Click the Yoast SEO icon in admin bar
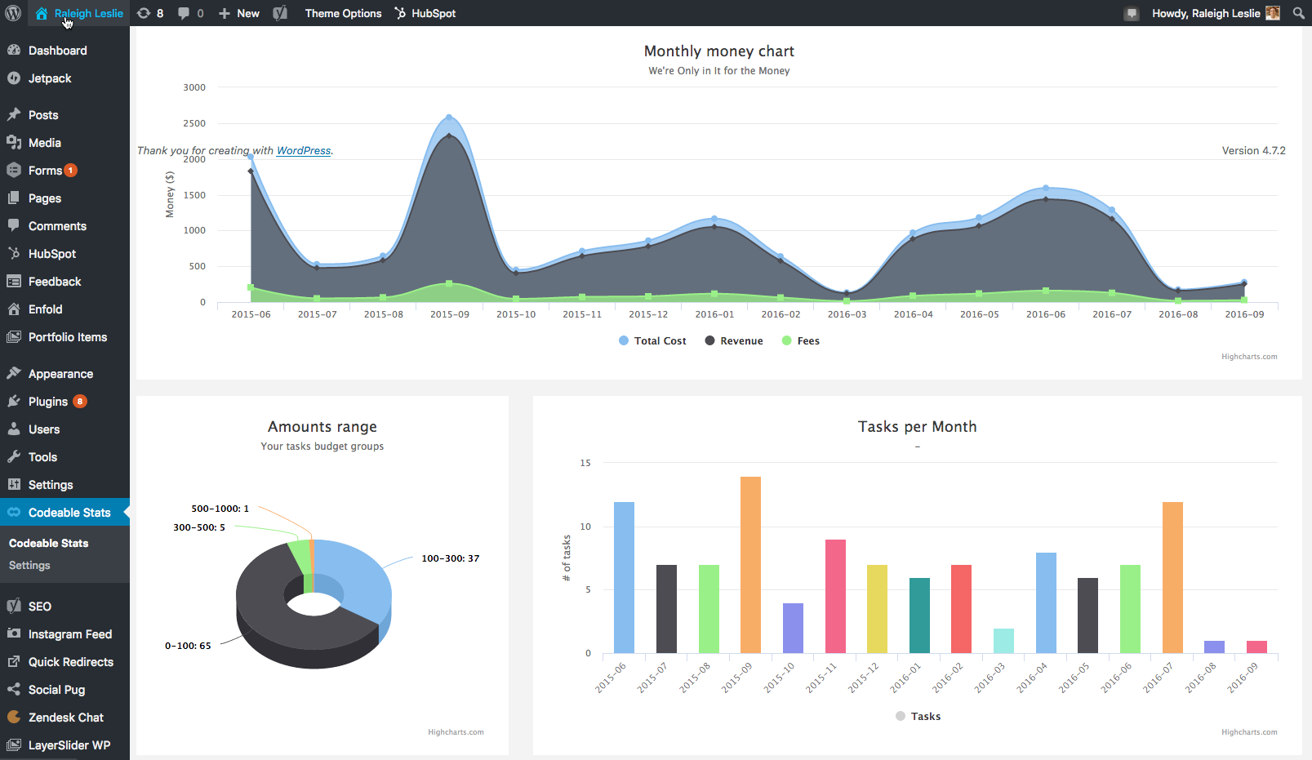This screenshot has width=1312, height=760. [x=280, y=13]
